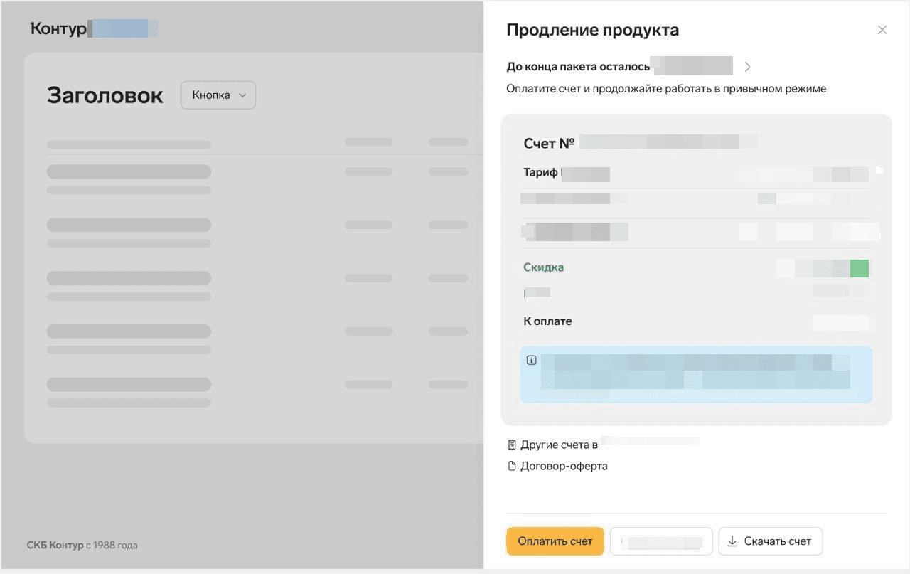Click the green Скидка label

(544, 267)
